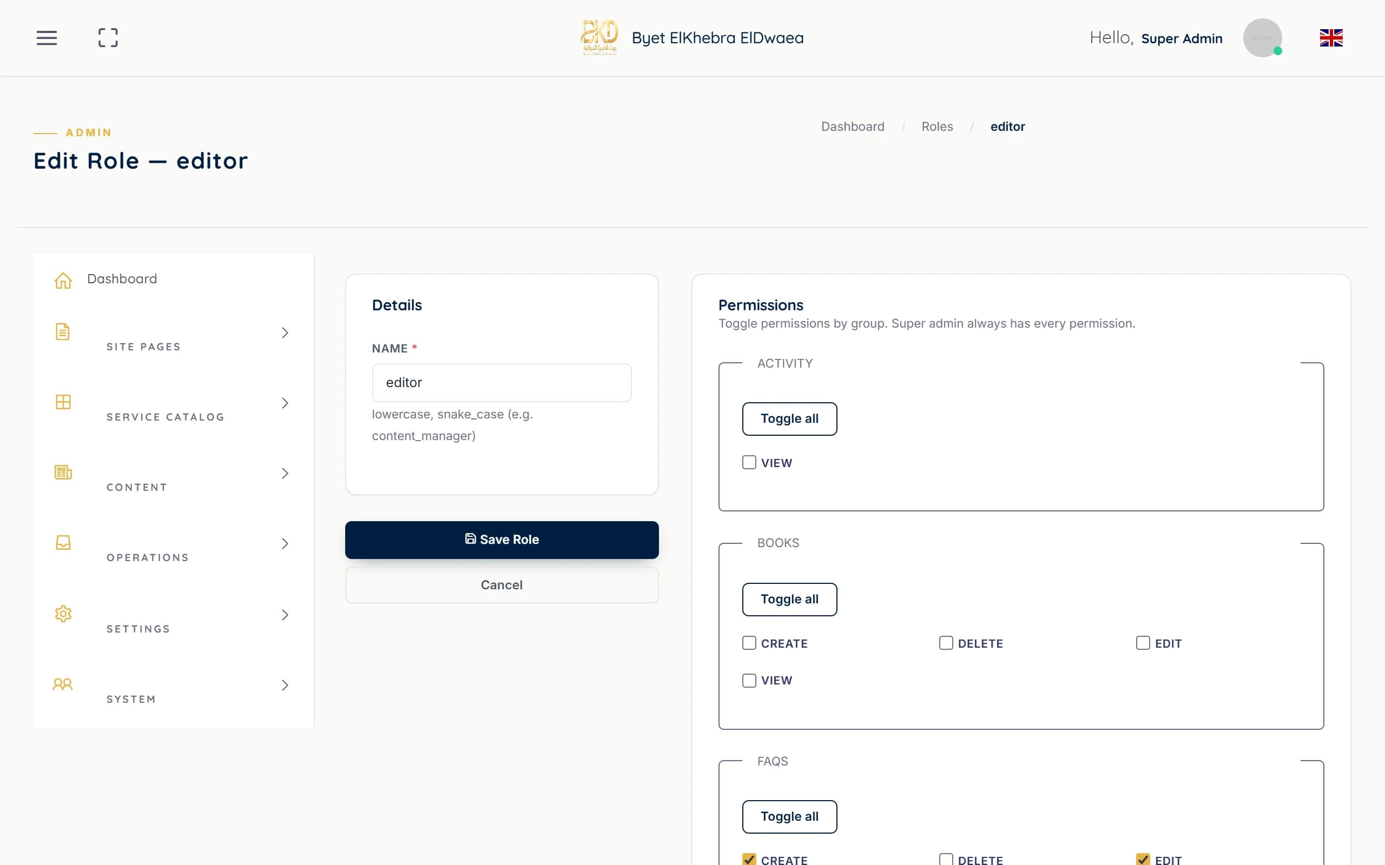Image resolution: width=1385 pixels, height=865 pixels.
Task: Click the Operations inbox icon
Action: pos(63,542)
